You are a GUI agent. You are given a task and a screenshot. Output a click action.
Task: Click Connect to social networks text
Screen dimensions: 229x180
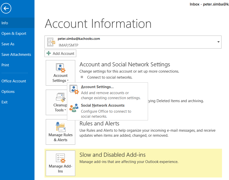[110, 77]
